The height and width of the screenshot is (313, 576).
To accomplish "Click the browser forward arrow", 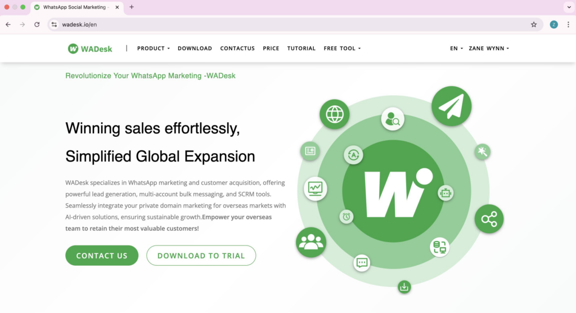I will [22, 25].
